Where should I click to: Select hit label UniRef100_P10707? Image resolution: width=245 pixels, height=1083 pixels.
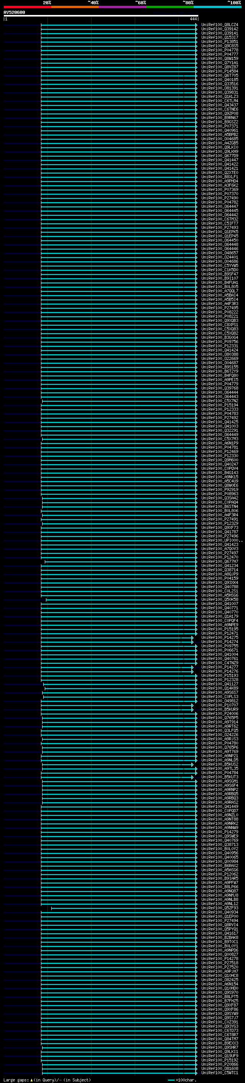(x=220, y=705)
